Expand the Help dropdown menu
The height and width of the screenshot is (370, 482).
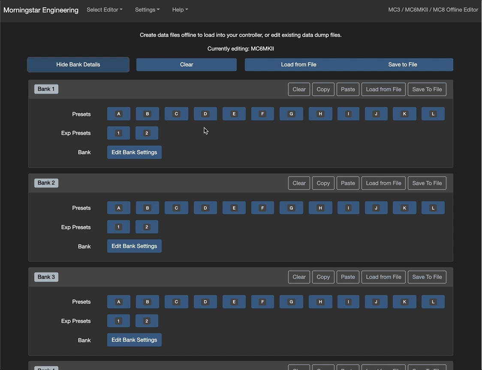(180, 10)
